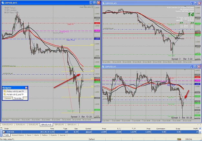Click the GBPUSD,M15 chart window icon
Screen dimensions: 202x141
[x=3, y=3]
